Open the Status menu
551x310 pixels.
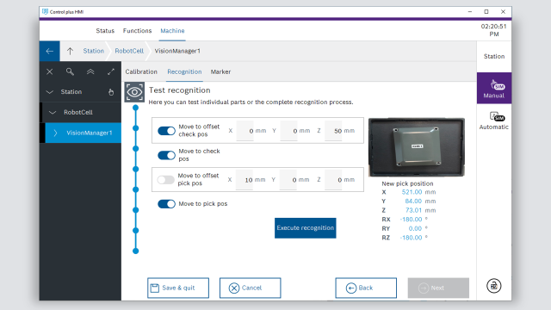click(x=105, y=31)
